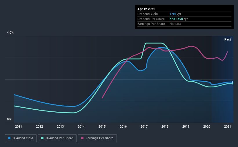Click the 2012 x-axis label
Viewport: 238px width, 147px height.
click(39, 126)
